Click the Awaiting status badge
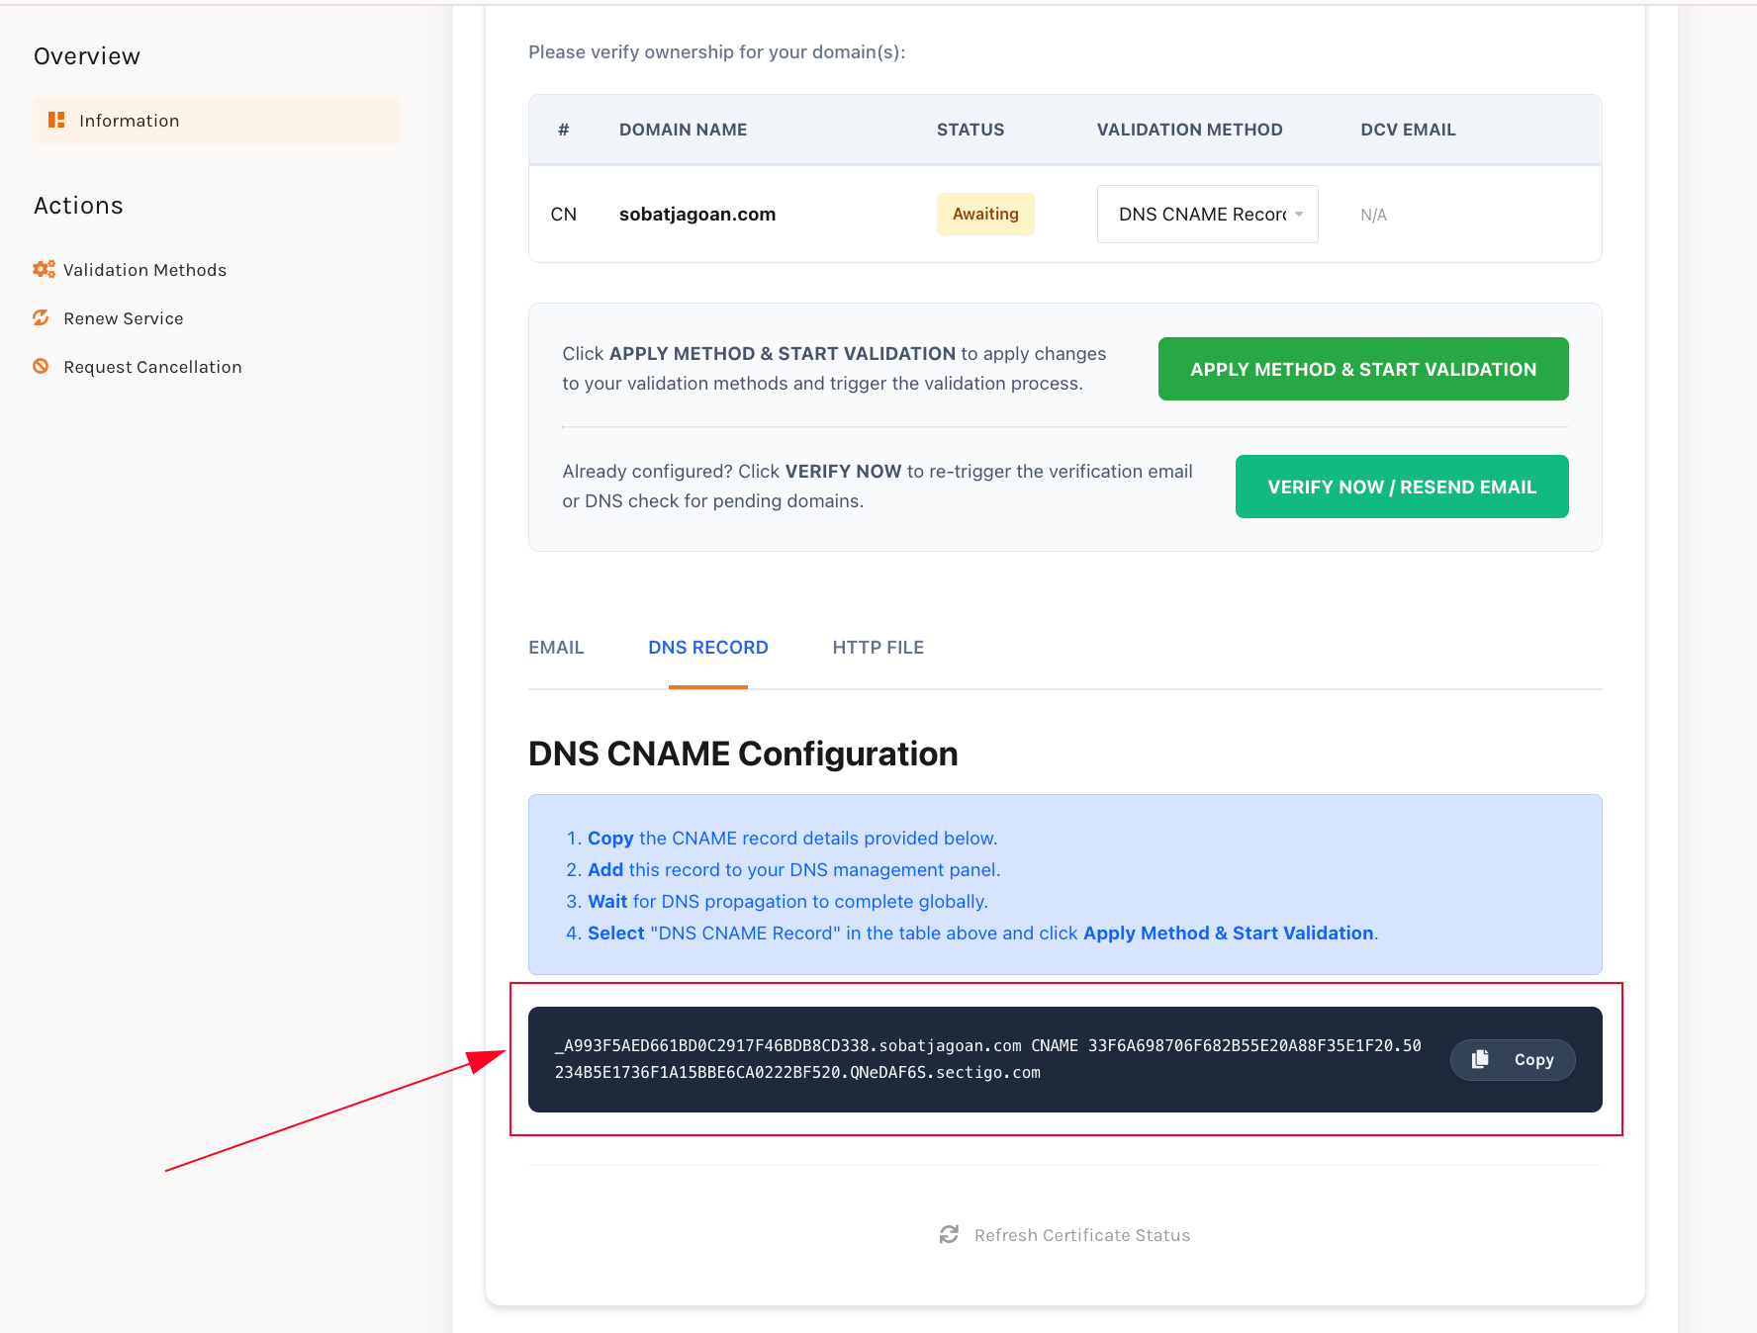The height and width of the screenshot is (1333, 1757). tap(984, 214)
